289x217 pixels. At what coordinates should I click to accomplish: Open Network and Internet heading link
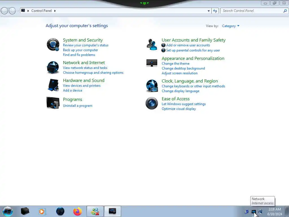pos(84,62)
